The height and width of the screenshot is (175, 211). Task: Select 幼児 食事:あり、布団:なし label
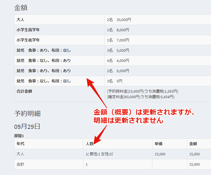(x=44, y=50)
